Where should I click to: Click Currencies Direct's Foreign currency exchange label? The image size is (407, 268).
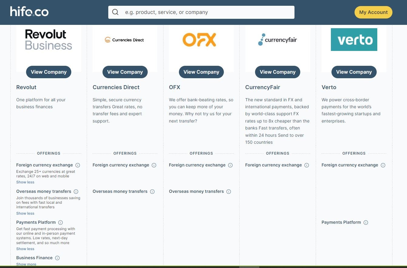coord(121,165)
